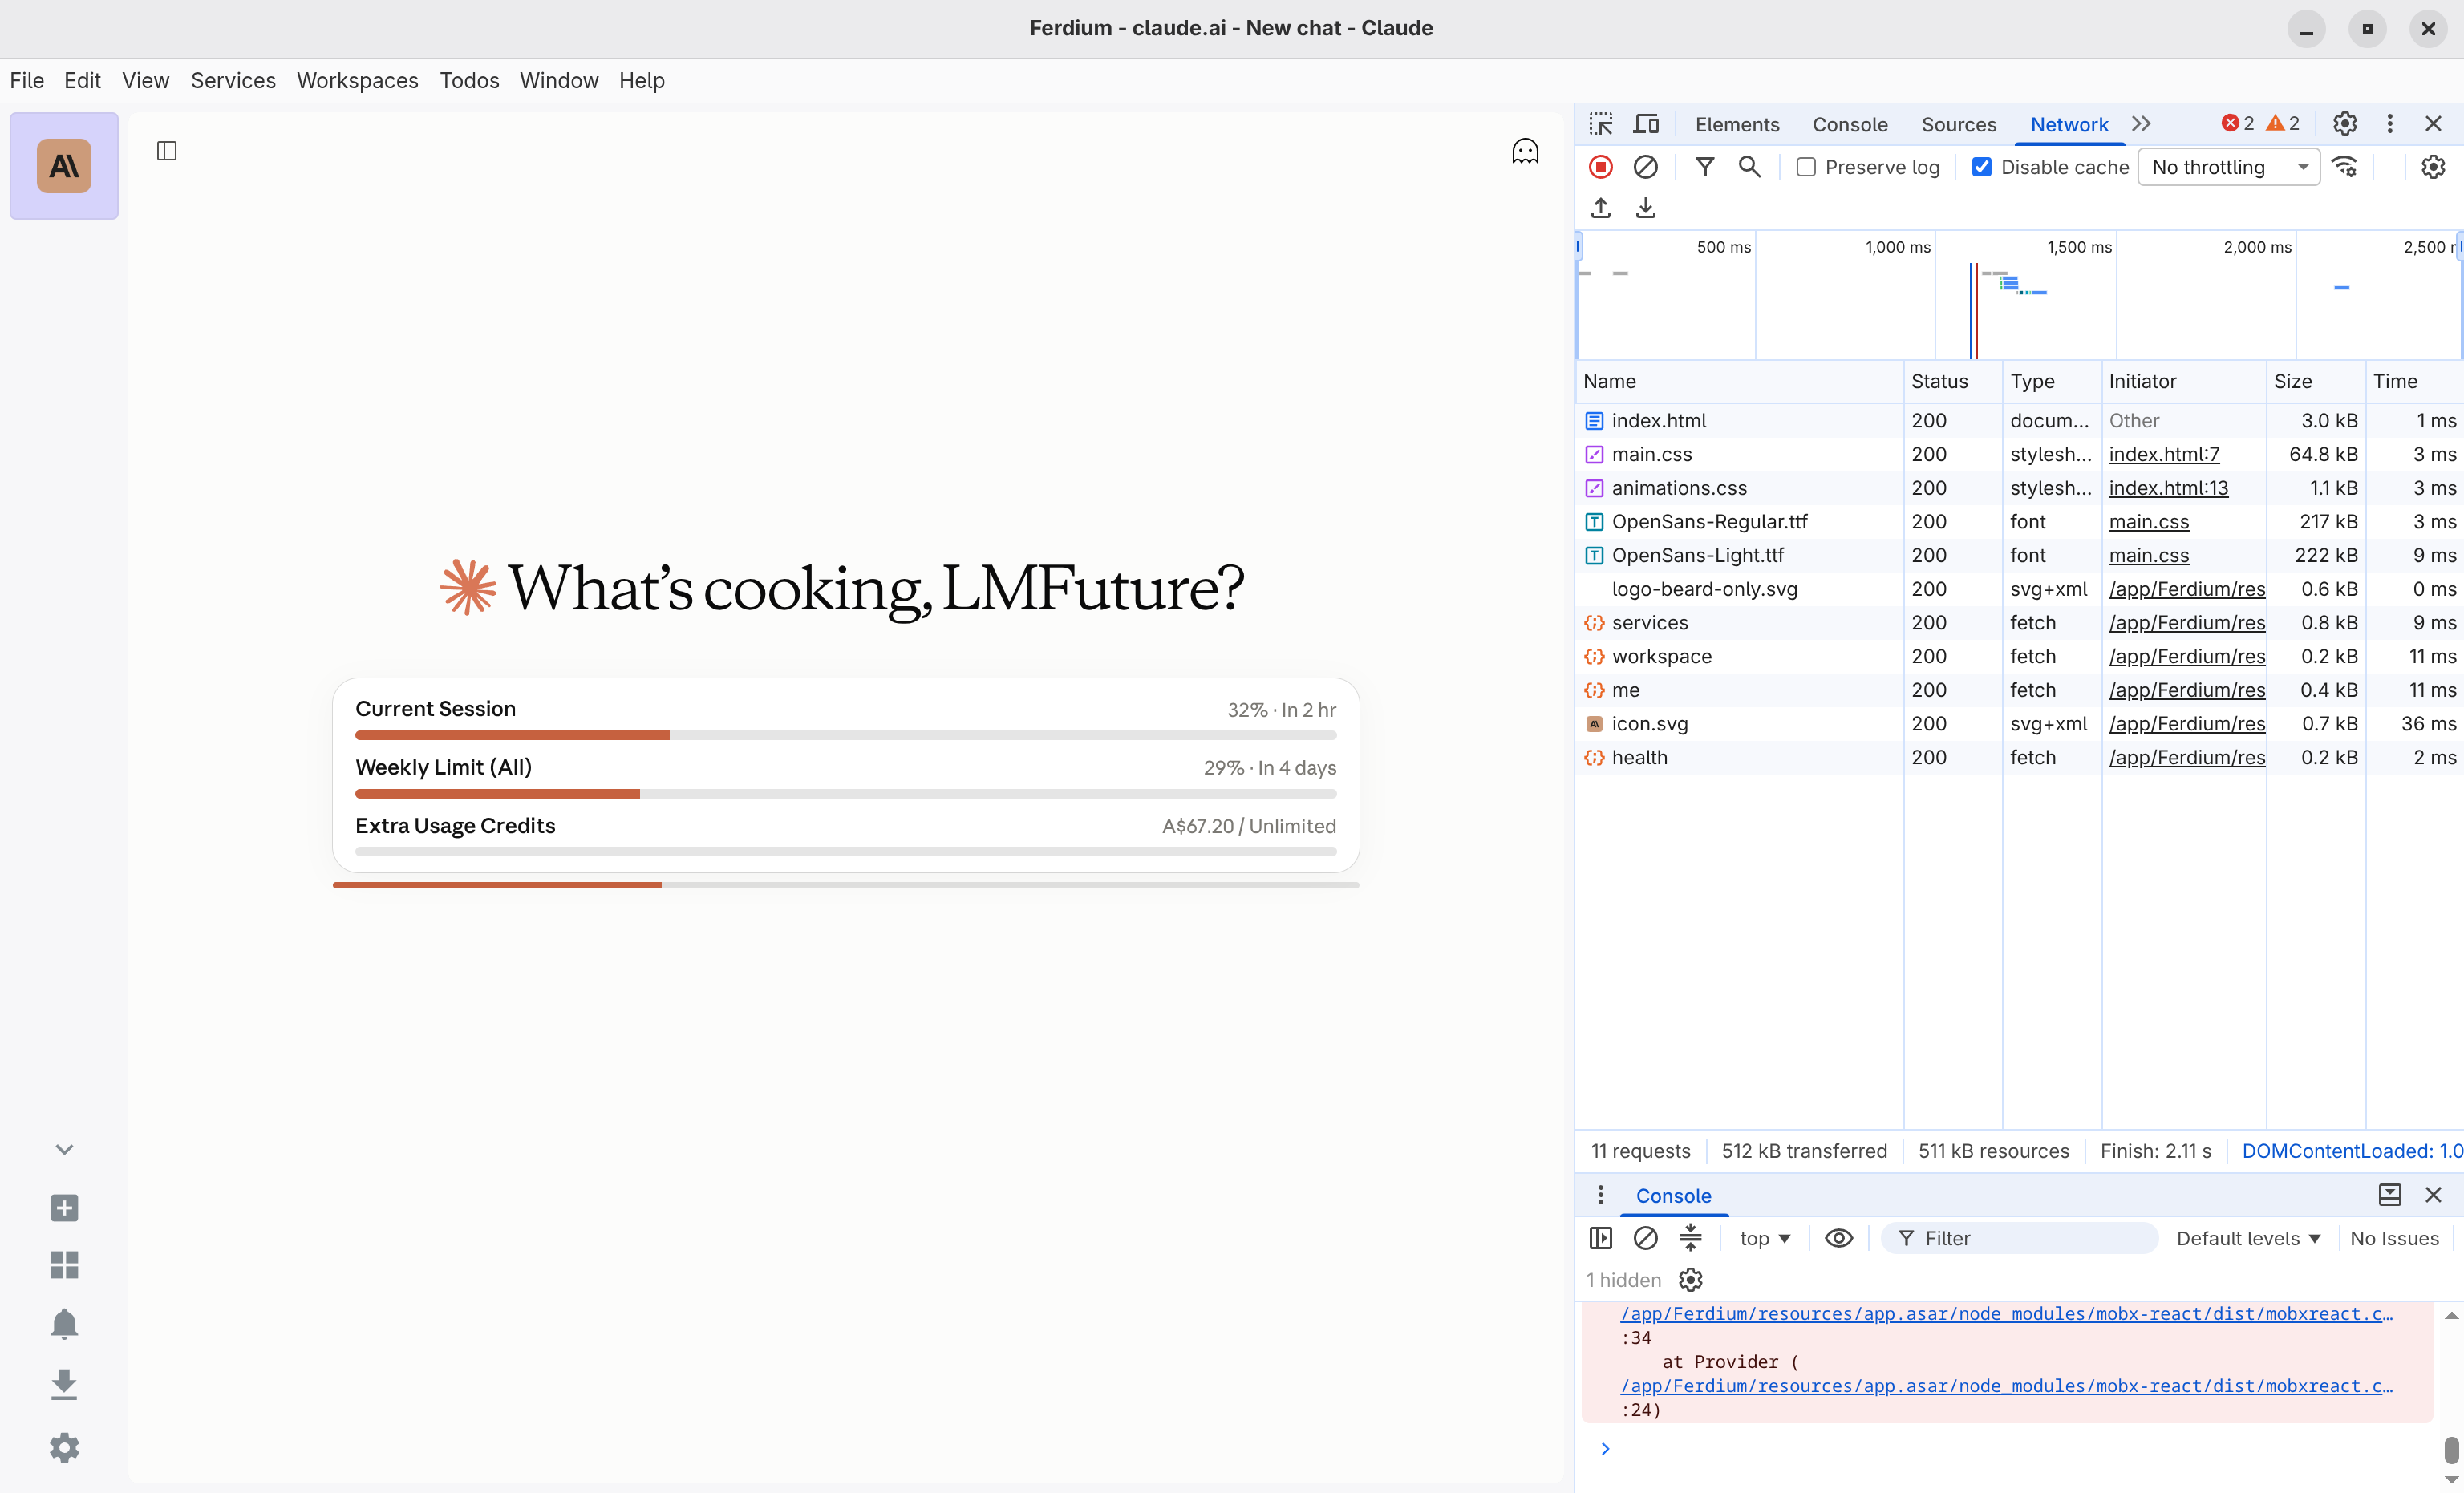Viewport: 2464px width, 1493px height.
Task: Close the DevTools panel
Action: tap(2434, 124)
